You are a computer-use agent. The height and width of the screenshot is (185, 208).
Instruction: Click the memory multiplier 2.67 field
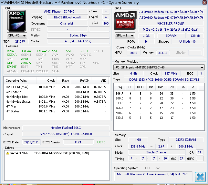pos(161,146)
